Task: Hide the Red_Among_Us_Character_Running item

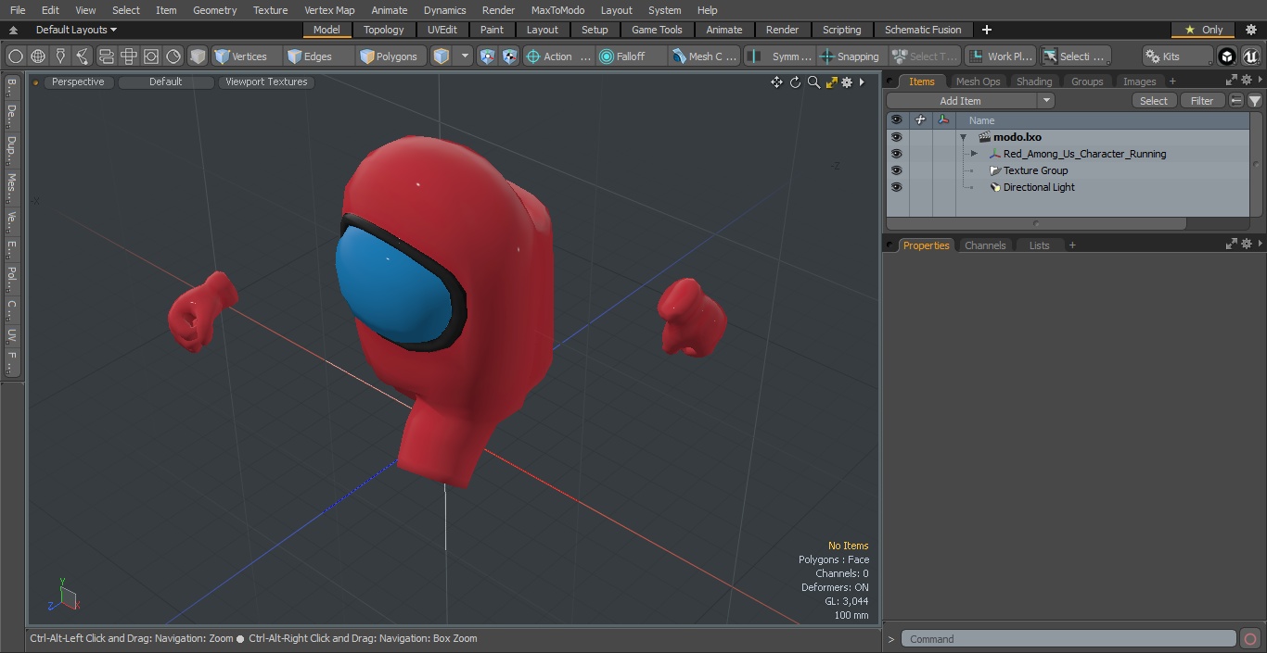Action: coord(896,154)
